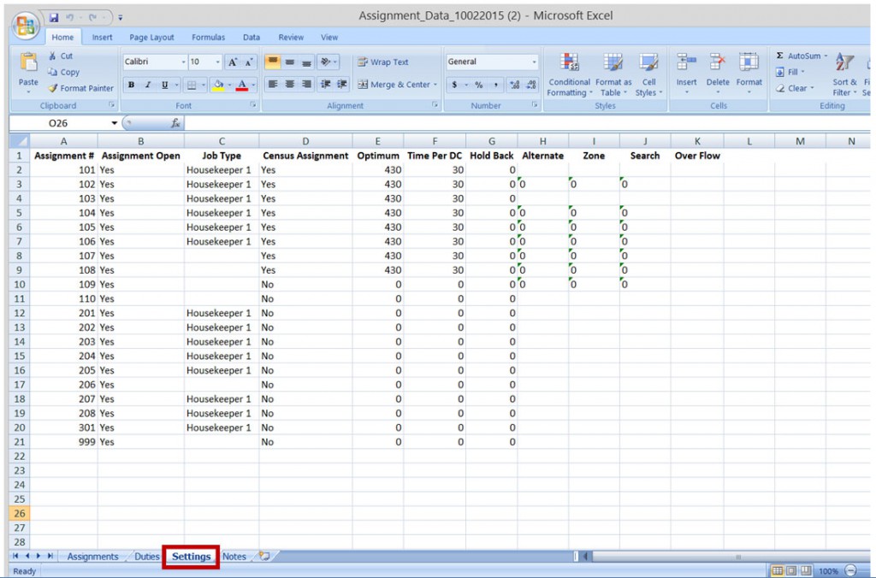Open the Review tab
The height and width of the screenshot is (578, 876).
(x=291, y=38)
